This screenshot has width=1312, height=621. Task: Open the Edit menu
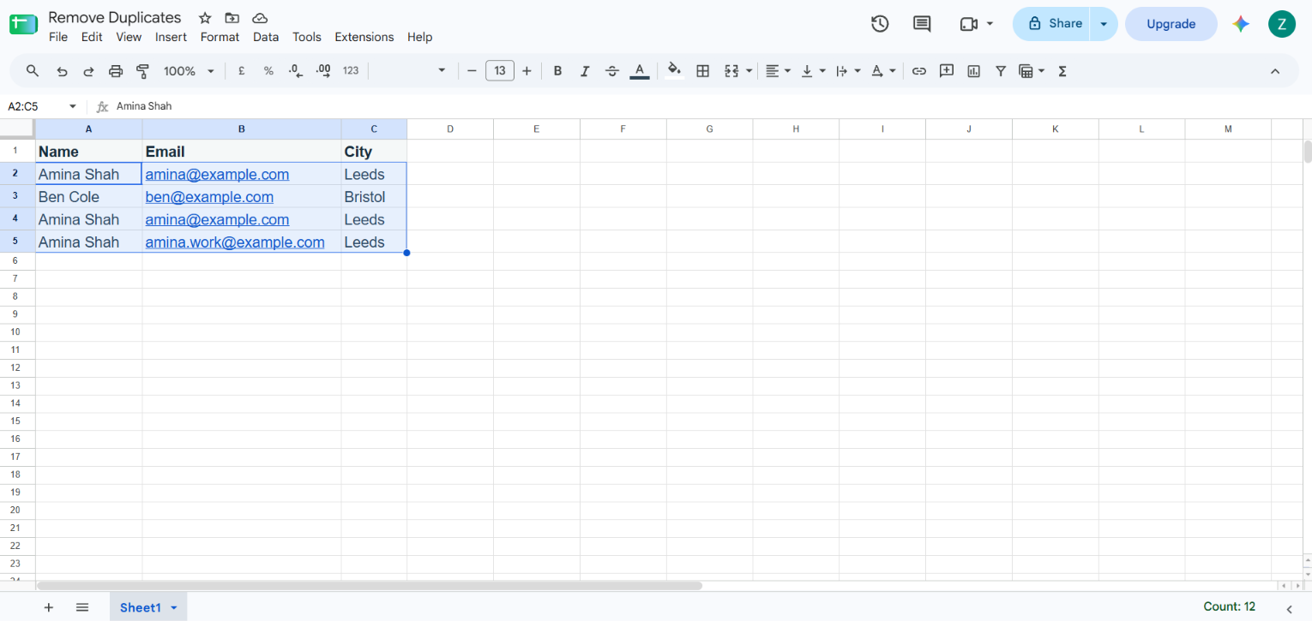tap(92, 37)
